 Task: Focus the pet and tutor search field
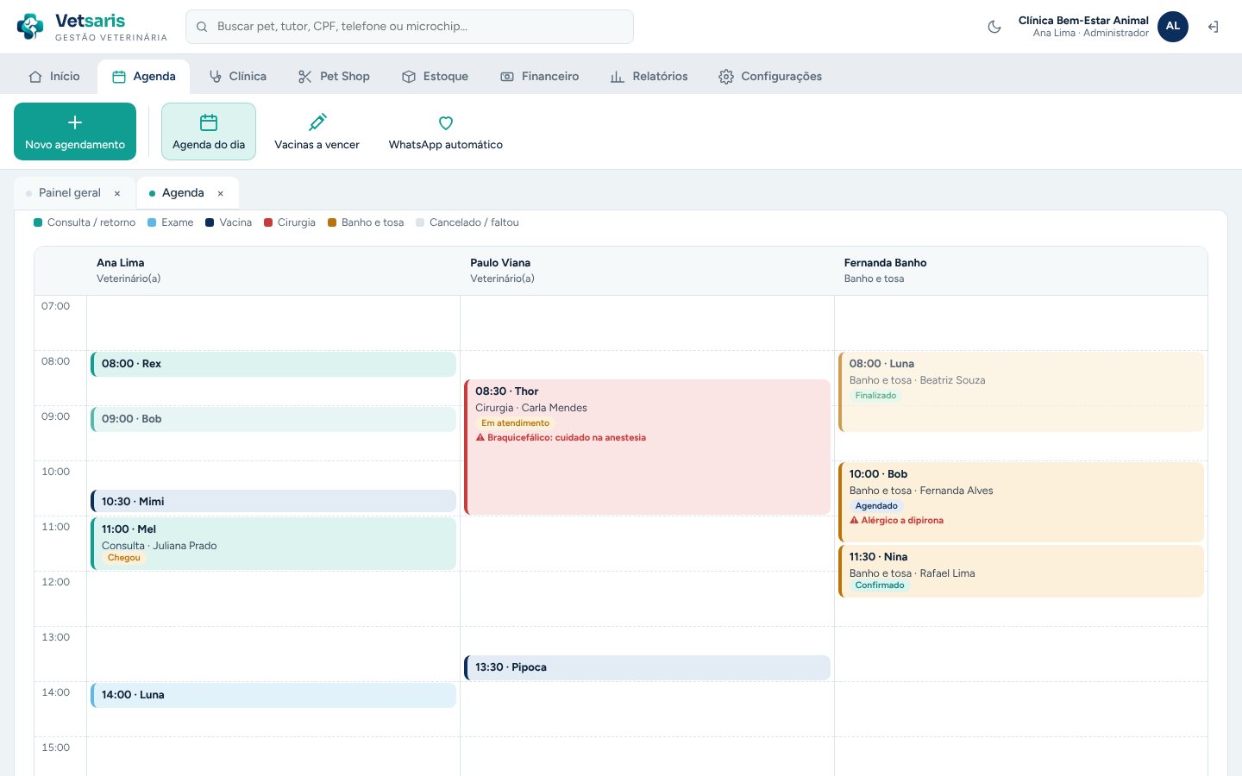pyautogui.click(x=410, y=27)
